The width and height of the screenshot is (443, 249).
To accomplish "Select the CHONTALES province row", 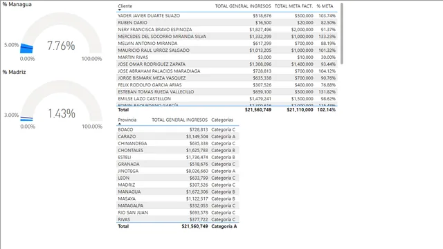I will tap(177, 150).
